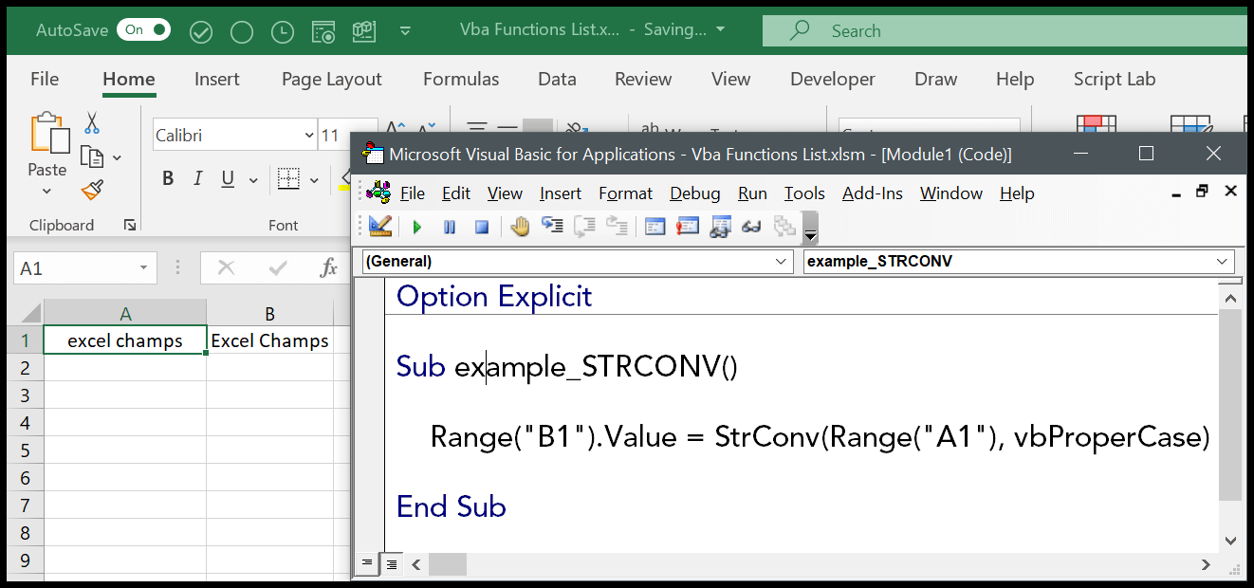Toggle Bold formatting in Font group

tap(168, 178)
